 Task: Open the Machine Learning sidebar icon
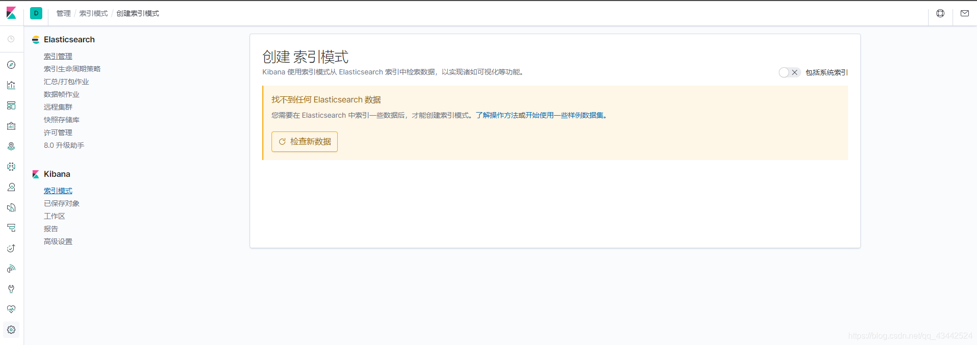[x=11, y=167]
